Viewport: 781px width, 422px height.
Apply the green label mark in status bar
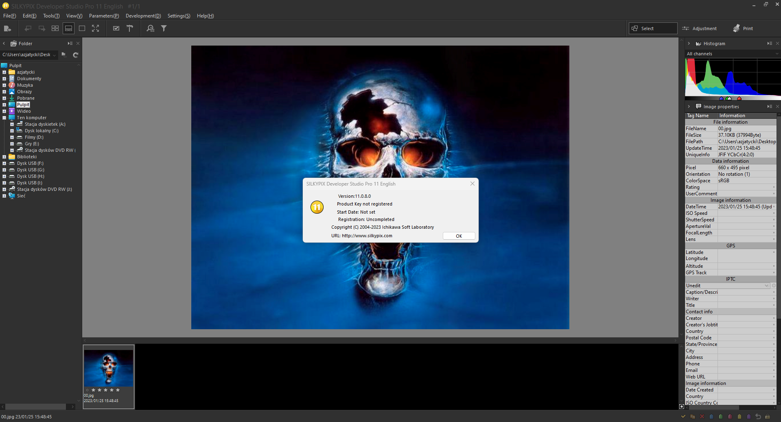721,416
